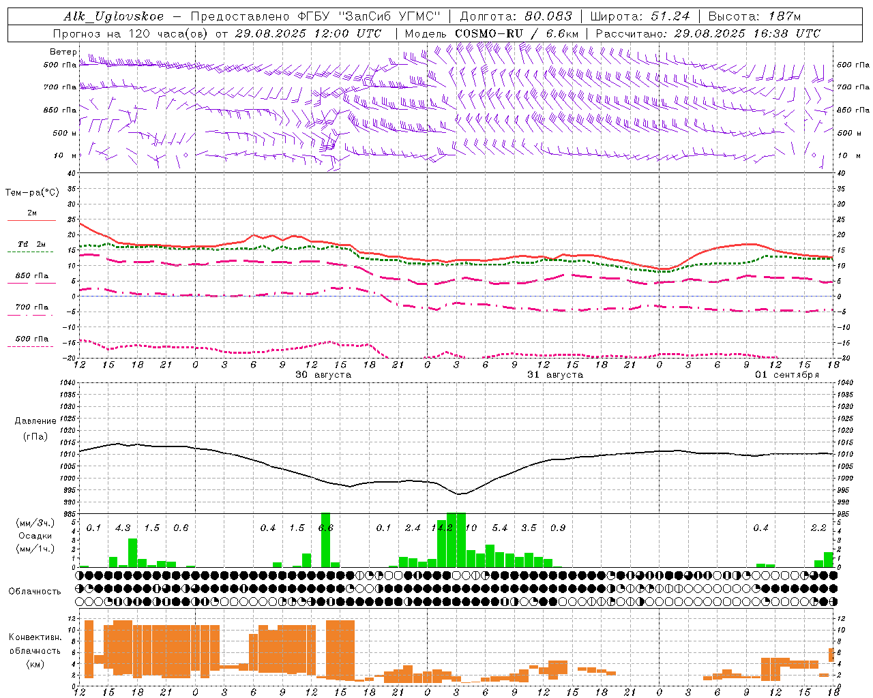
Task: Click the '0.9' precipitation amount
Action: coord(558,528)
